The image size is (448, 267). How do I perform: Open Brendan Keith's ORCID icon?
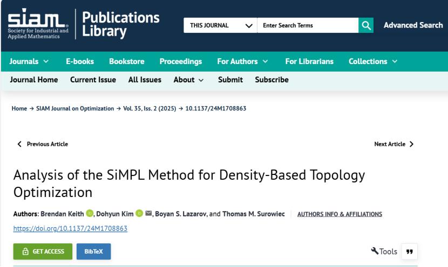click(x=90, y=214)
